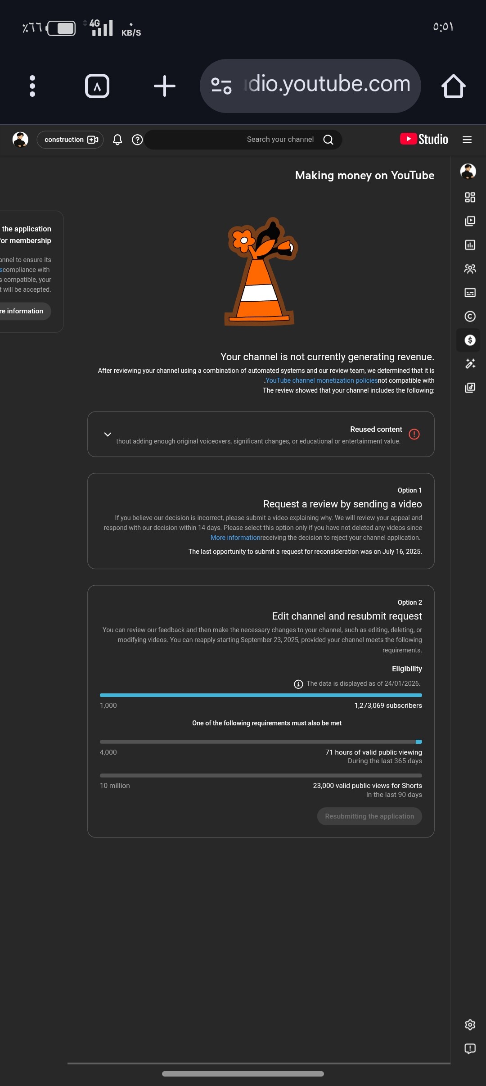
Task: Open the Dashboard icon in sidebar
Action: coord(470,197)
